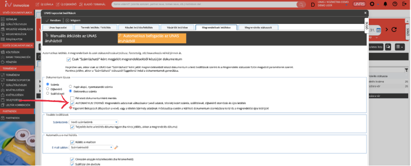411x166 pixels.
Task: Select Szállítólevél document type radio
Action: coord(48,93)
